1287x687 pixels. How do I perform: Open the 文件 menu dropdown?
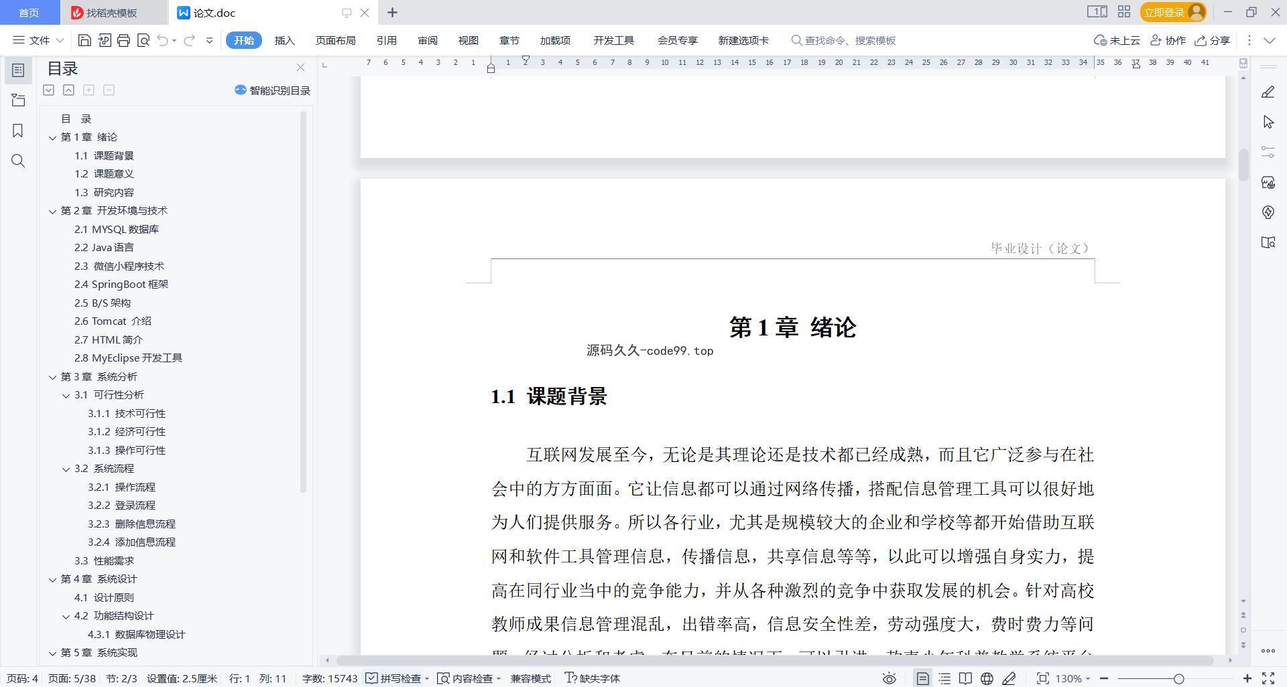coord(38,40)
